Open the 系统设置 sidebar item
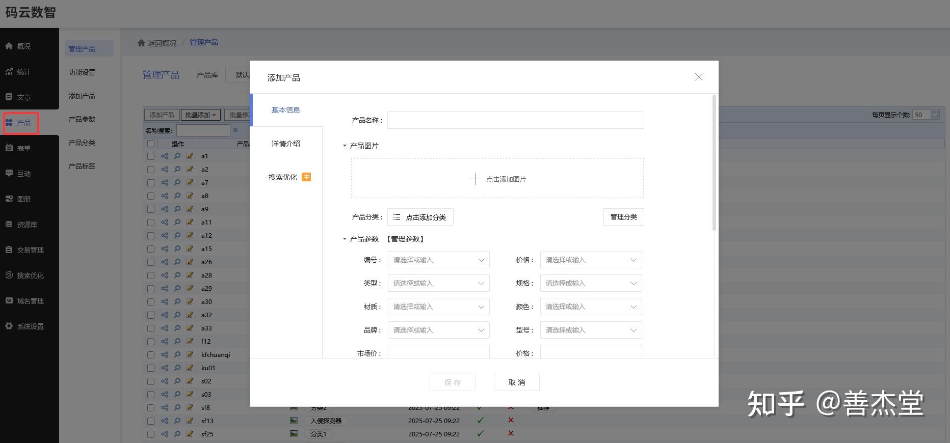The image size is (950, 443). [x=24, y=326]
